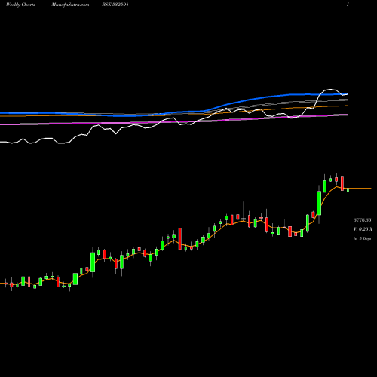Click the "MunafaSutra.com" label
This screenshot has height=377, width=377.
(70, 5)
